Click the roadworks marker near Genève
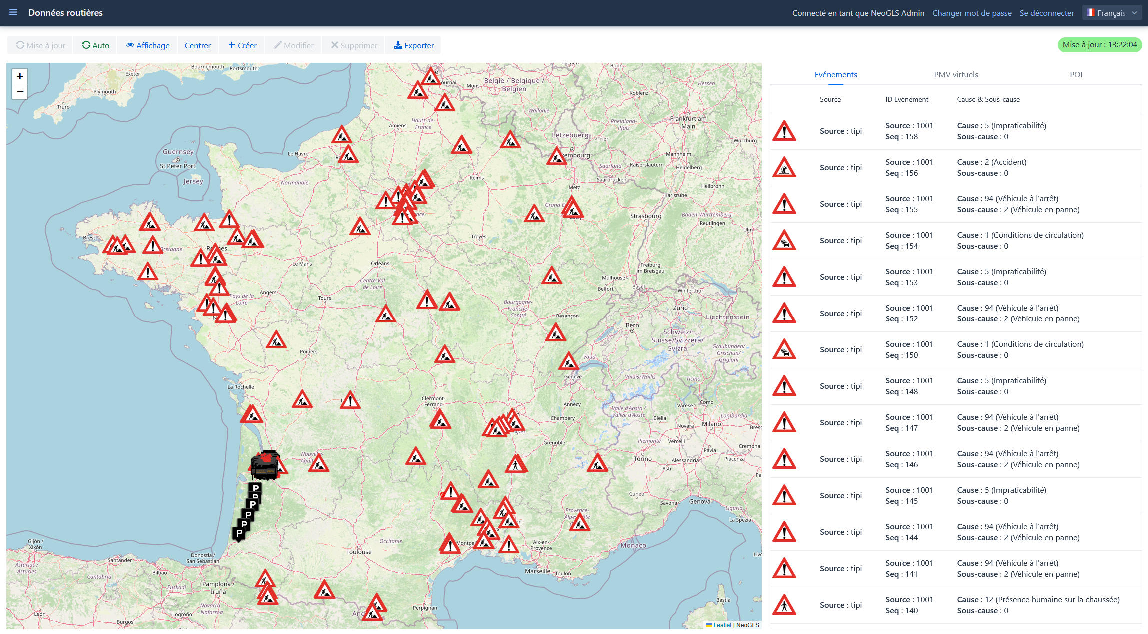This screenshot has height=634, width=1148. (568, 361)
